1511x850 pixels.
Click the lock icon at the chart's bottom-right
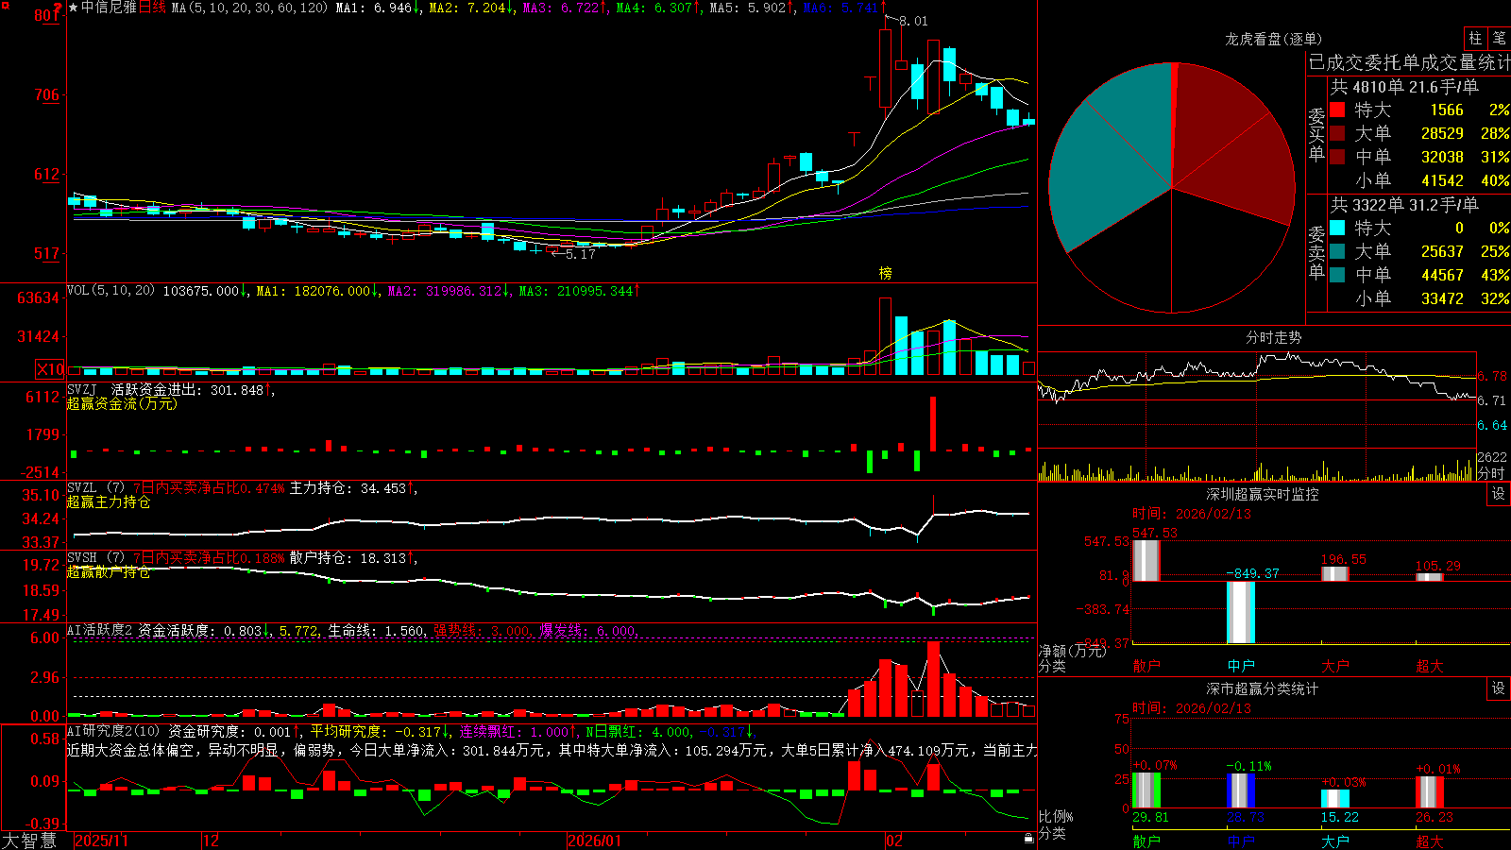1029,838
